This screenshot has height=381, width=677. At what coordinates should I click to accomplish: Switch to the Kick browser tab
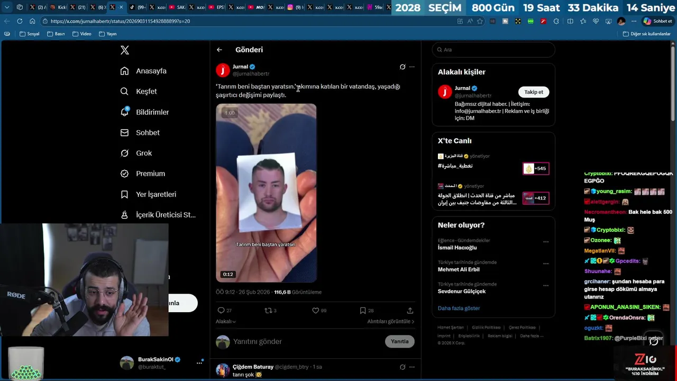click(59, 7)
